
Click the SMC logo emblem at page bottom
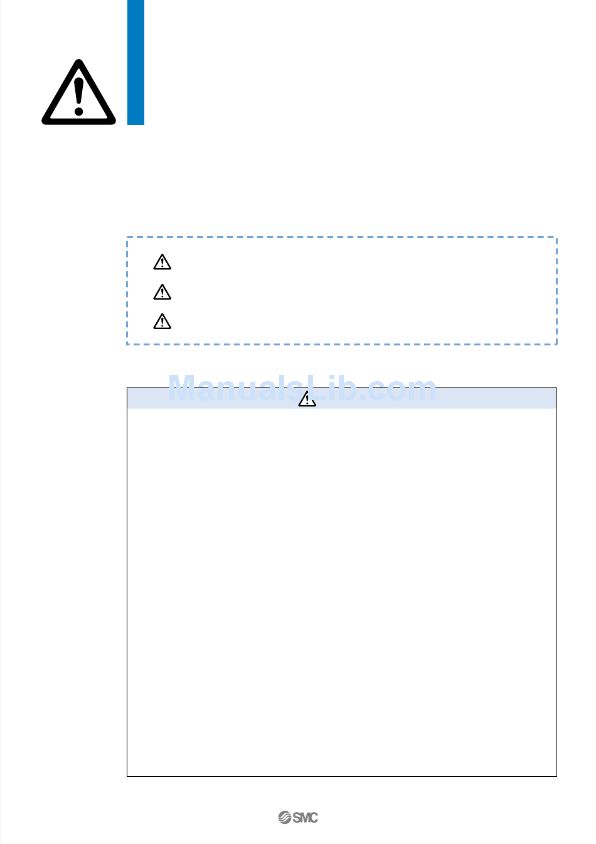(x=285, y=817)
